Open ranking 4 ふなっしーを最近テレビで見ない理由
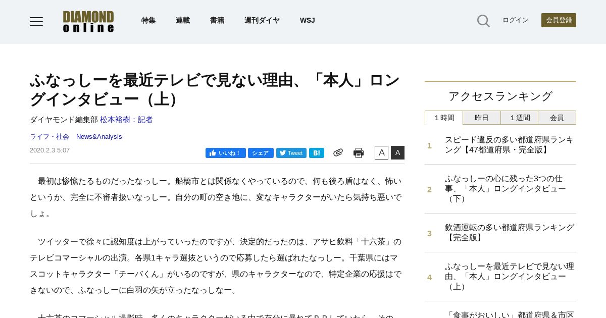 pos(510,277)
